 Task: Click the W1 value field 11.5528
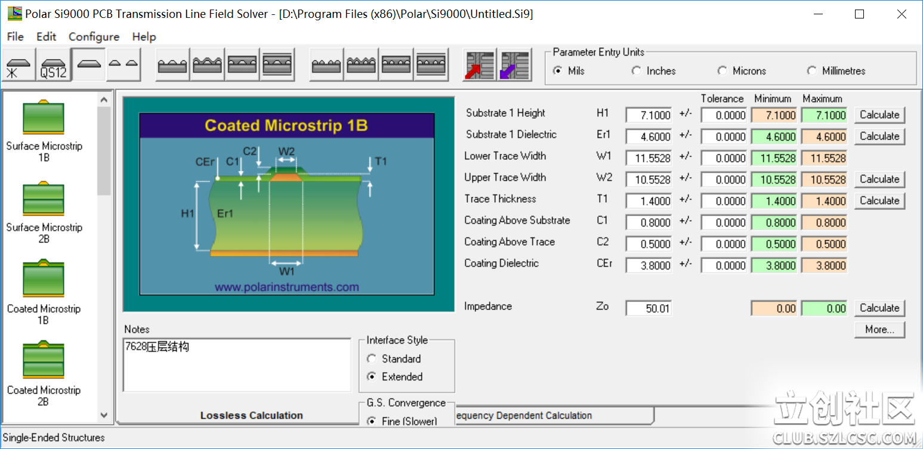(x=649, y=158)
